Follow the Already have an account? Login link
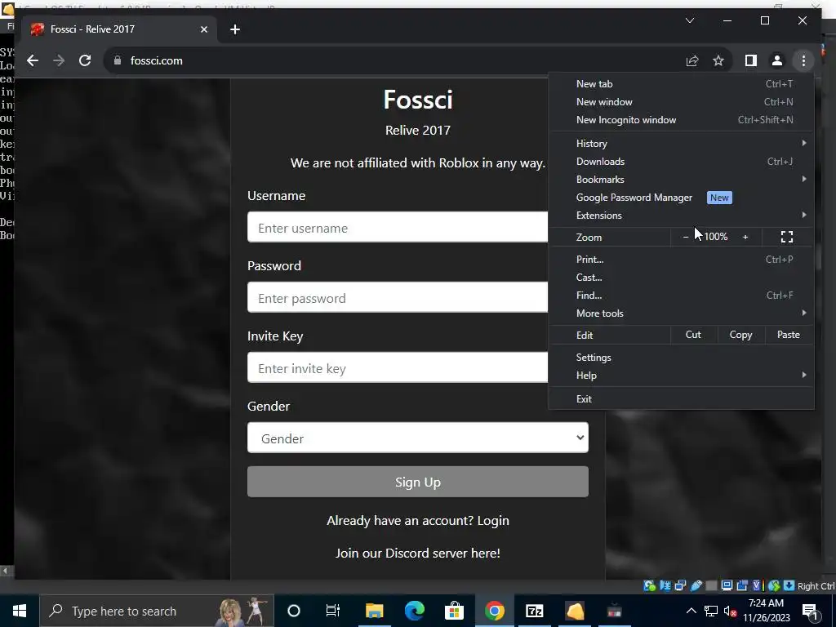 coord(418,520)
